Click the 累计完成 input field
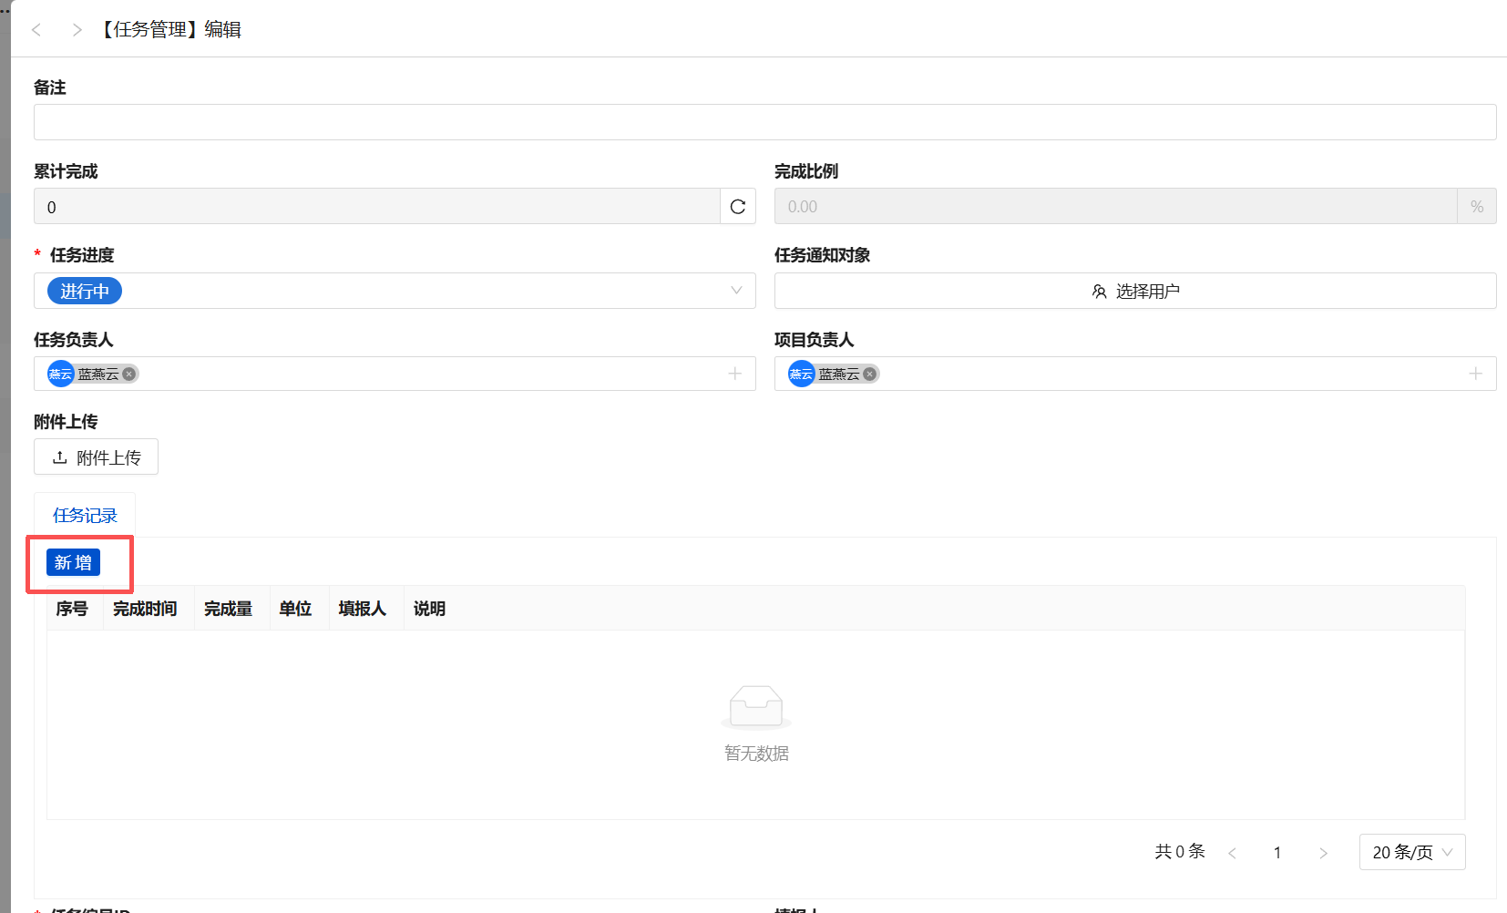Screen dimensions: 1507x913 (x=377, y=207)
